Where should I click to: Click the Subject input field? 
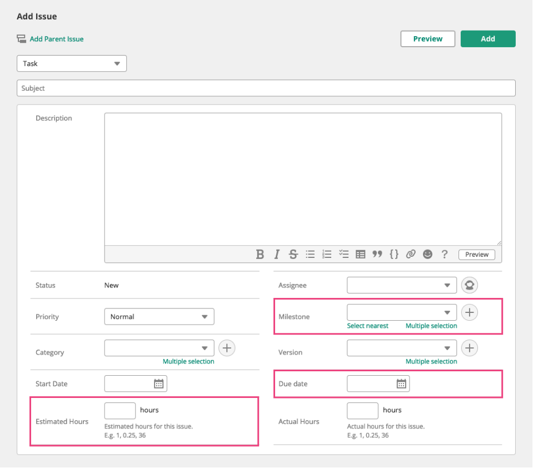pyautogui.click(x=266, y=88)
